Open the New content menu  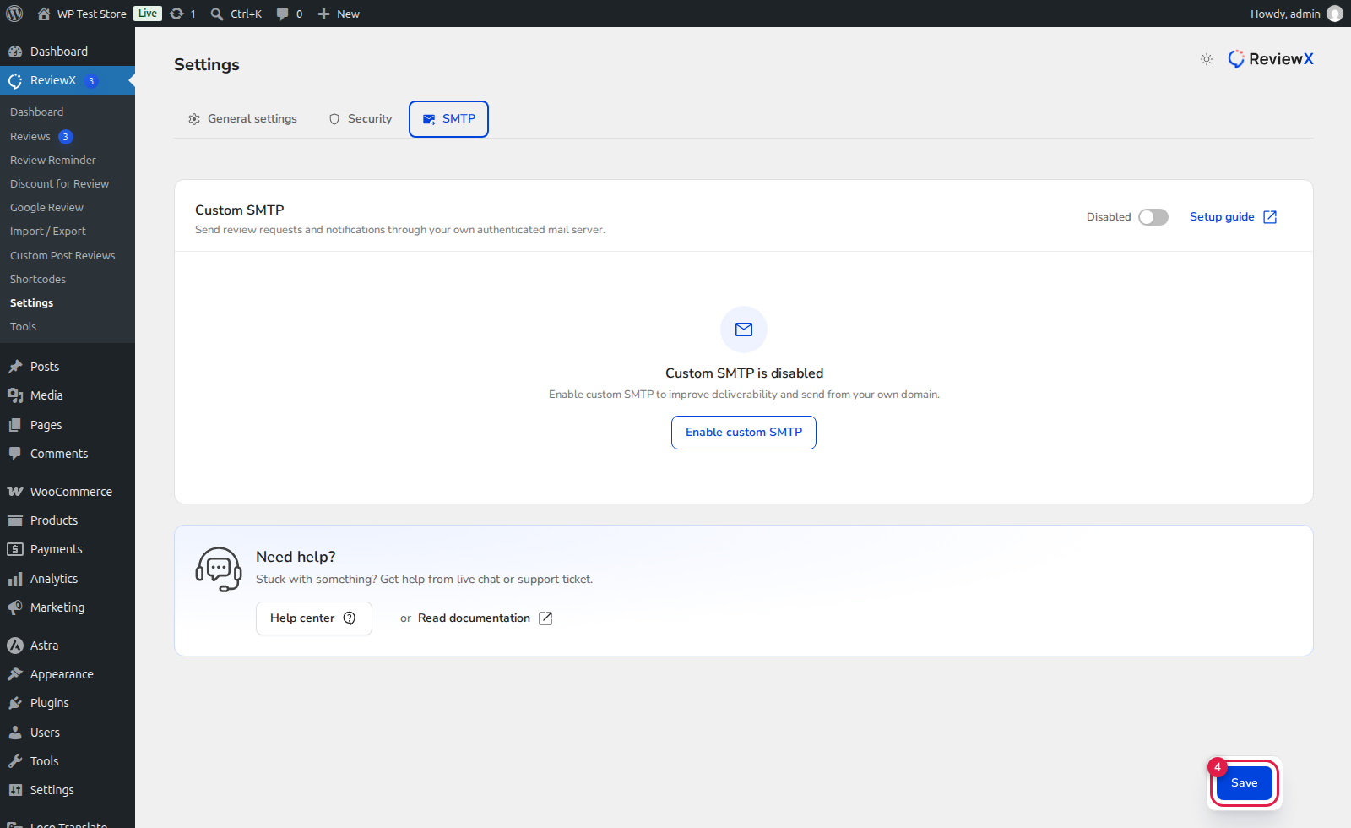coord(339,14)
